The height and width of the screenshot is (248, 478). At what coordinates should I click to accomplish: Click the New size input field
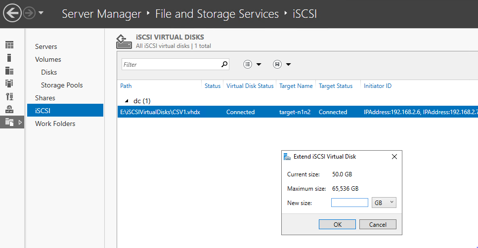(349, 203)
